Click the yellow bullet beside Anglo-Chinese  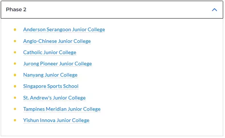pyautogui.click(x=15, y=41)
